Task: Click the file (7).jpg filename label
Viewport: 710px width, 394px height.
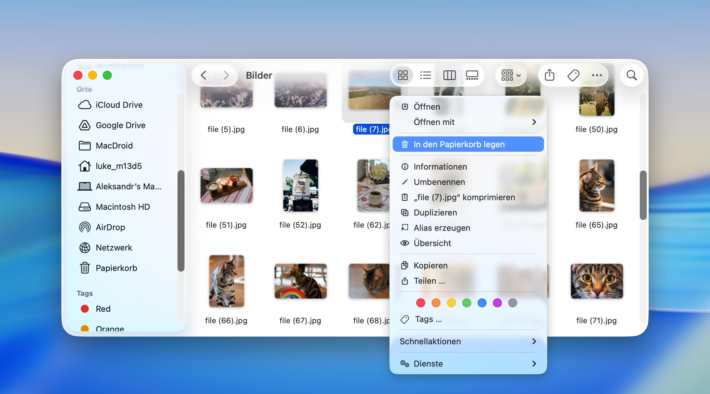Action: click(372, 129)
